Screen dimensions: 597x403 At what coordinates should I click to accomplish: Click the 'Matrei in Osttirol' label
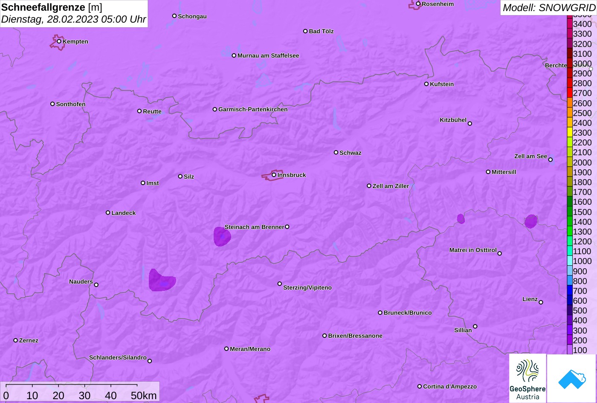pyautogui.click(x=473, y=250)
